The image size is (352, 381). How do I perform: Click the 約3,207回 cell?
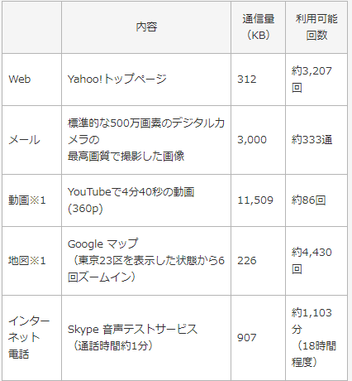[x=316, y=80]
